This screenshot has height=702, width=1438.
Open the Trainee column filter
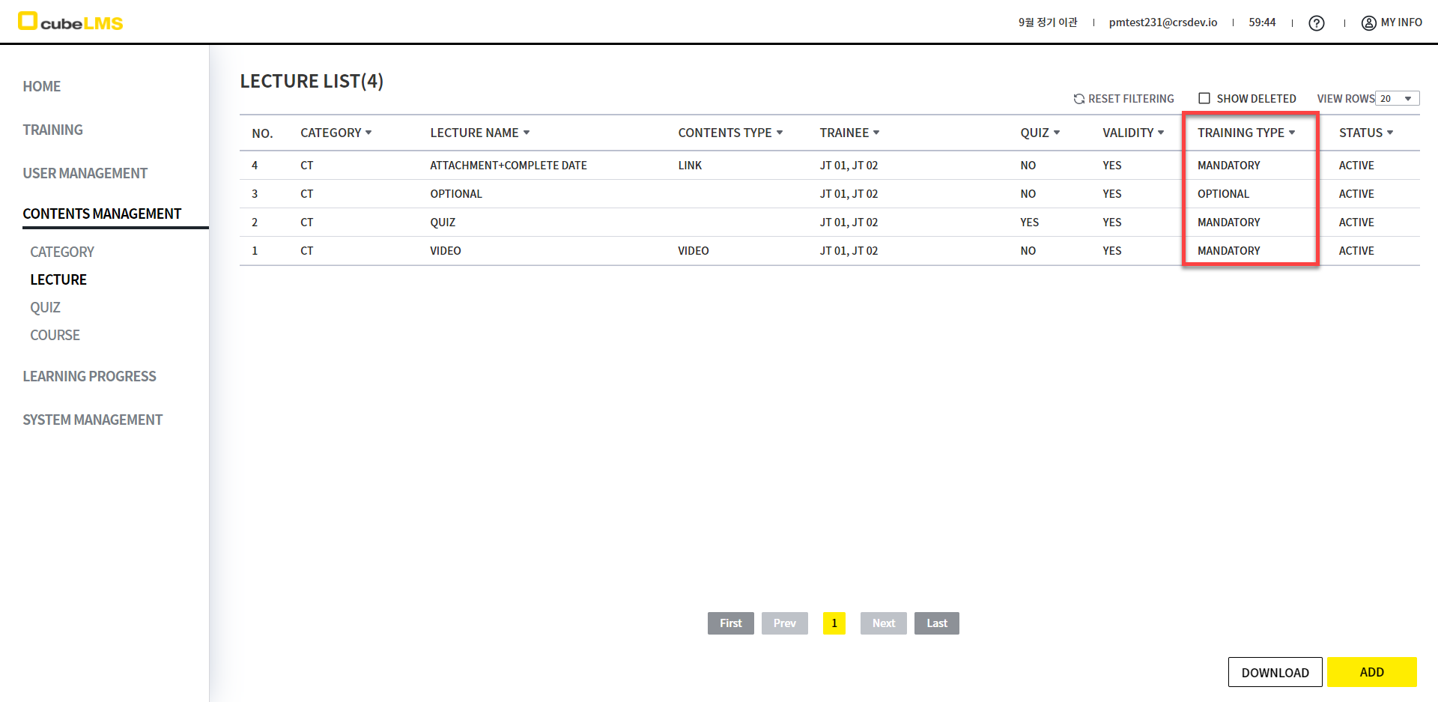tap(876, 133)
